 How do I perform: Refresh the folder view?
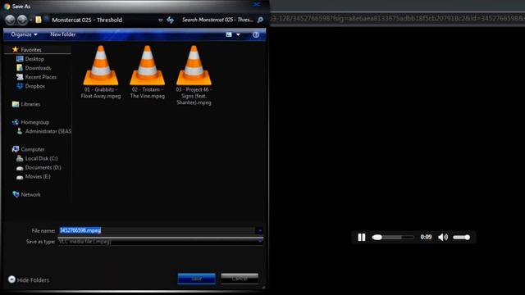tap(171, 20)
